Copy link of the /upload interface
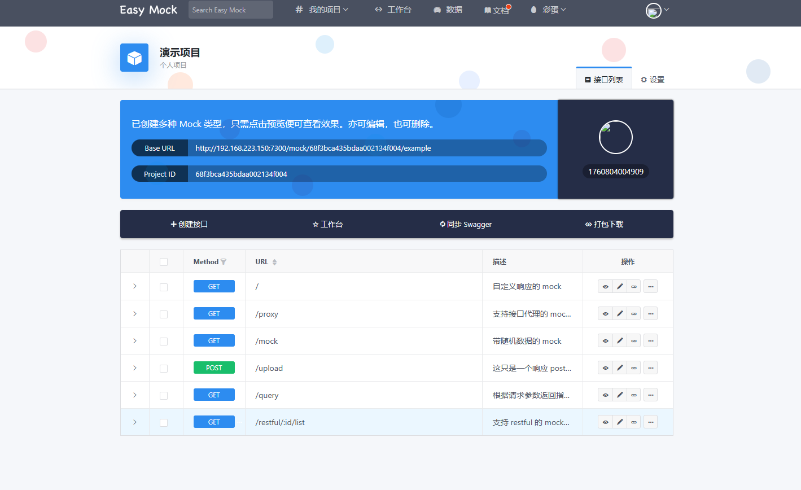The image size is (801, 490). [x=634, y=368]
